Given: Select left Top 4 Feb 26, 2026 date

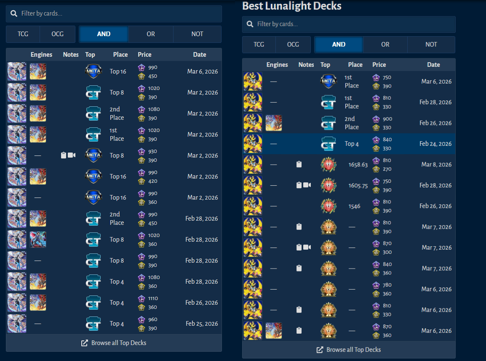Looking at the screenshot, I should point(201,303).
